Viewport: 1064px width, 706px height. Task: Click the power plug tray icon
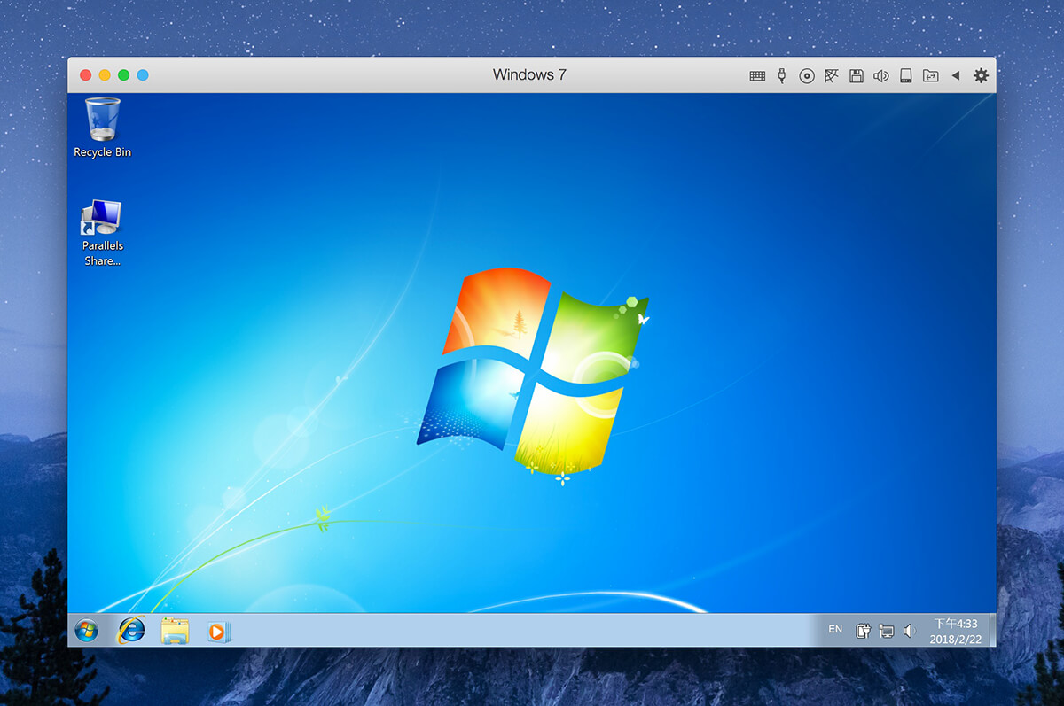tap(863, 631)
